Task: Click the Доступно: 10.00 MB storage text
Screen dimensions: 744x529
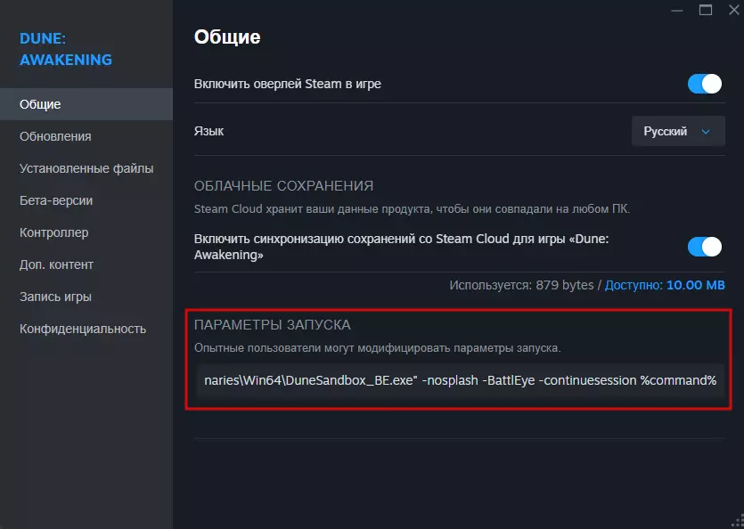Action: pyautogui.click(x=665, y=285)
